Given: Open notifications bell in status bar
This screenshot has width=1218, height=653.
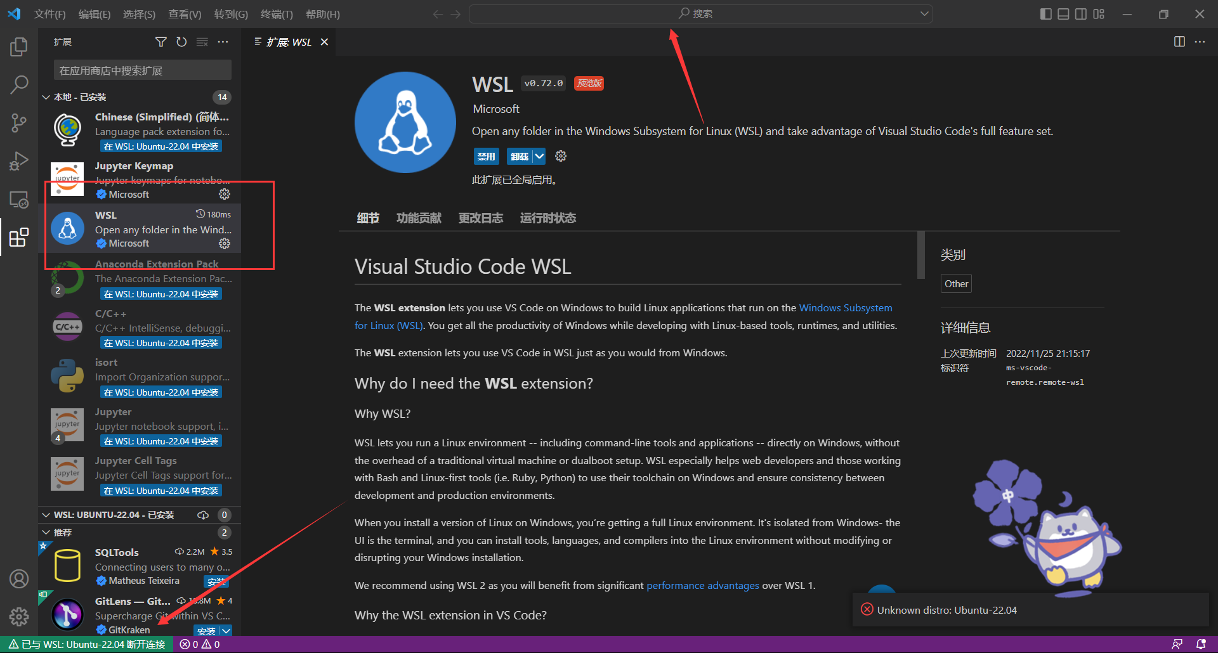Looking at the screenshot, I should point(1201,644).
